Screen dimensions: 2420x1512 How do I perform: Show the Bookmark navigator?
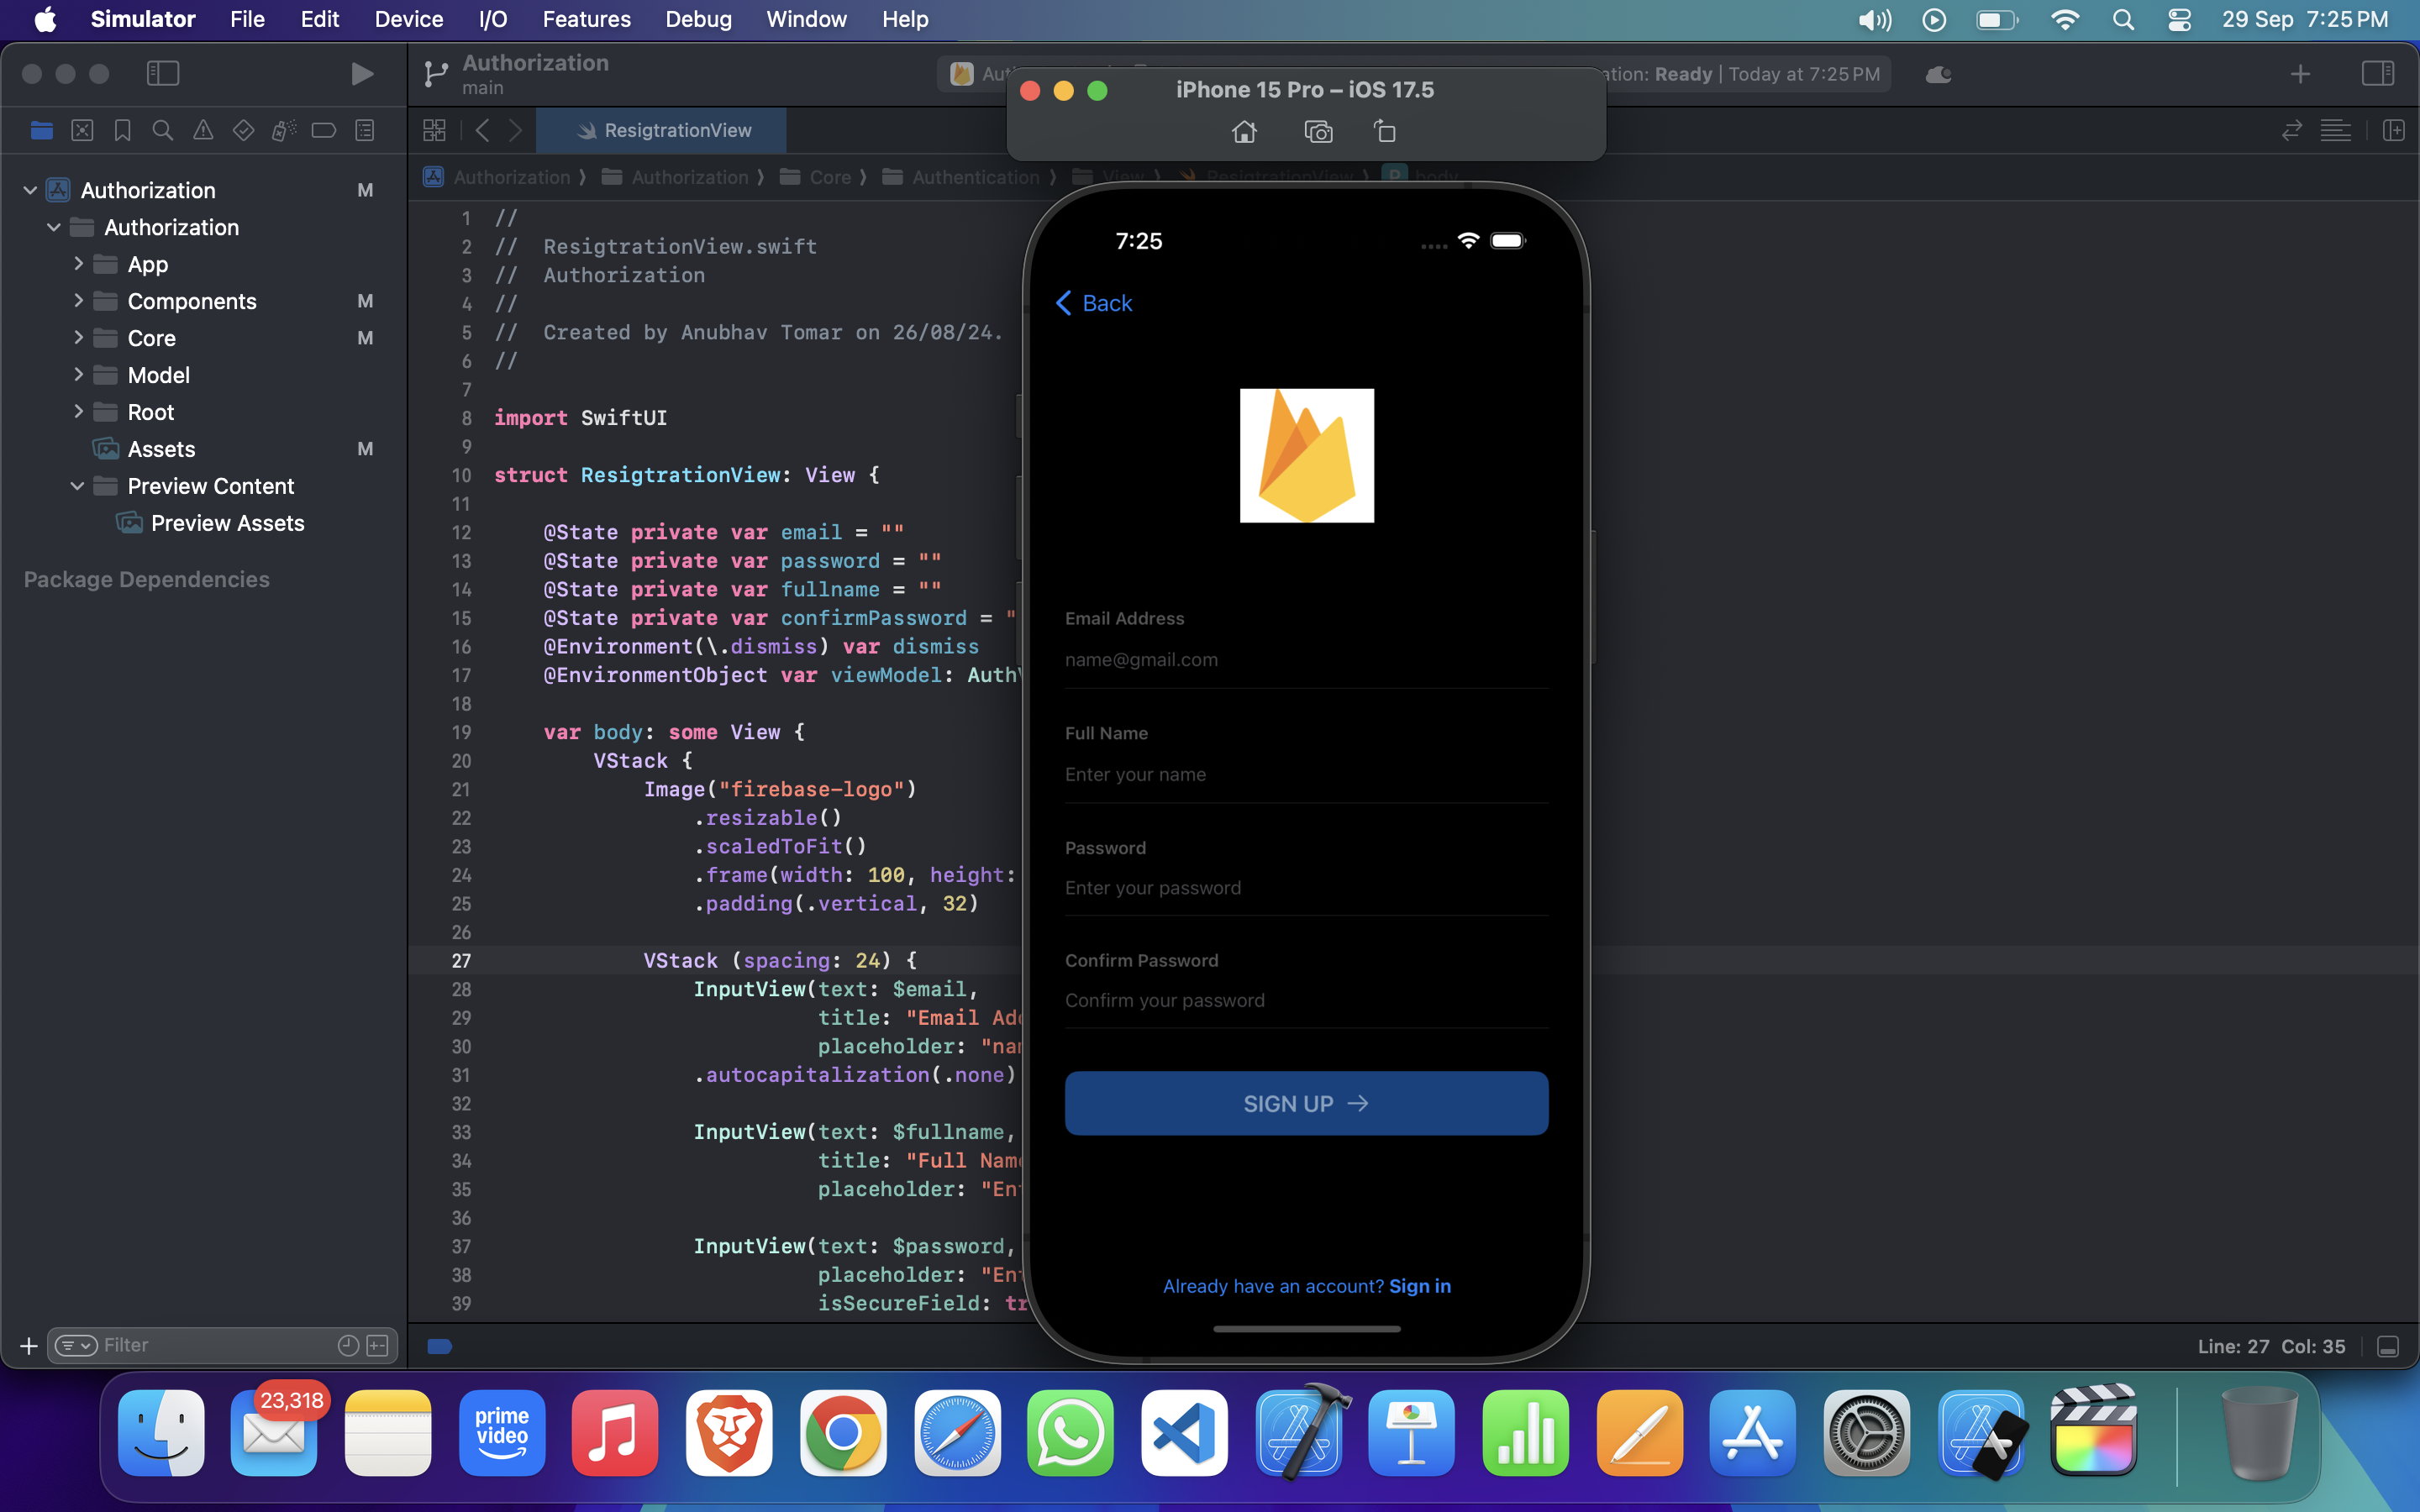[x=122, y=131]
